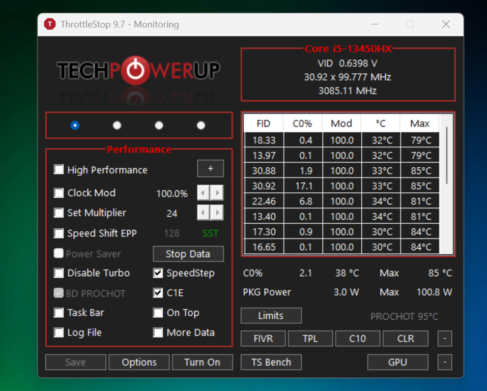Click the FID column header

[264, 124]
